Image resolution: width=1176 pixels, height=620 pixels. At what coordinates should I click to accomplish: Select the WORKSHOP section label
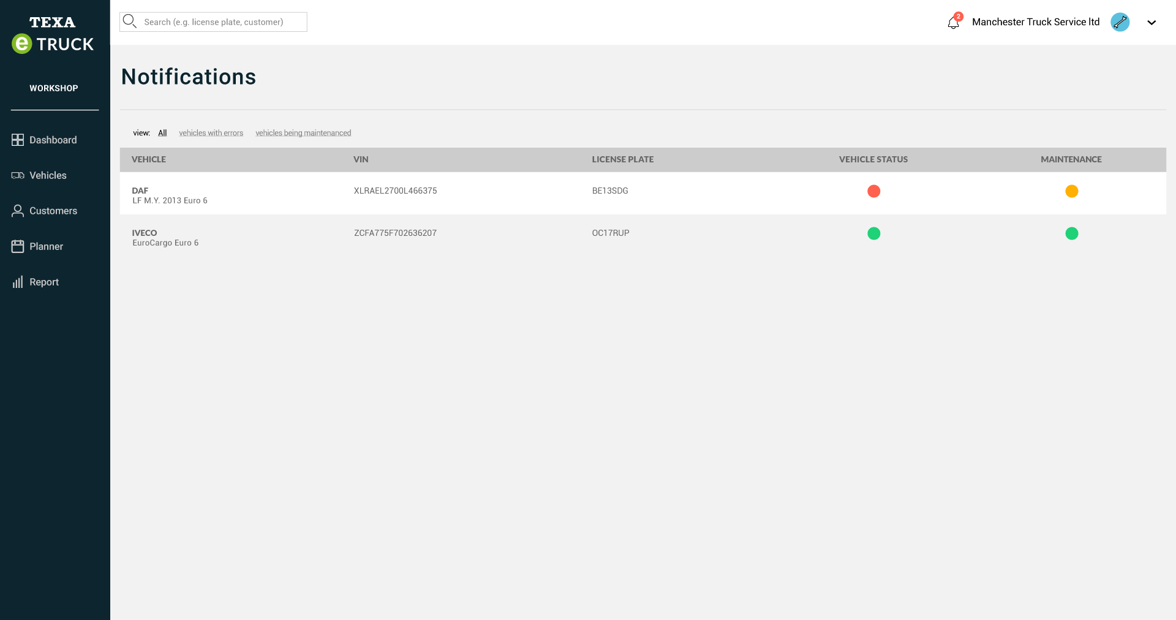(x=54, y=88)
